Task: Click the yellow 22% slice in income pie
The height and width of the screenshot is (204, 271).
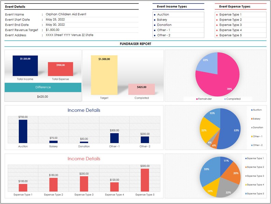Action: pyautogui.click(x=208, y=130)
